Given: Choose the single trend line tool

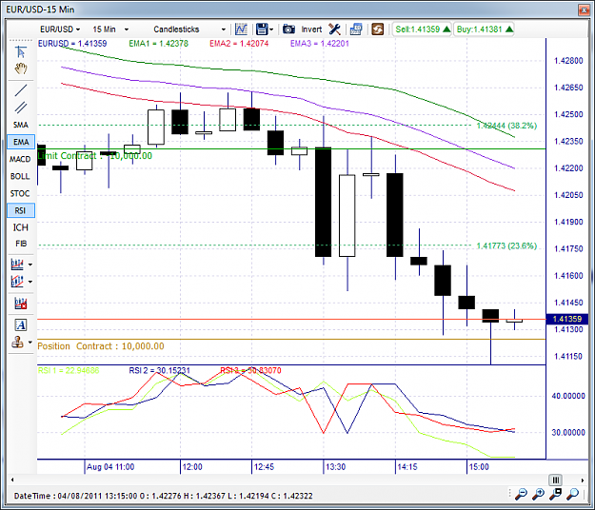Looking at the screenshot, I should pos(21,90).
